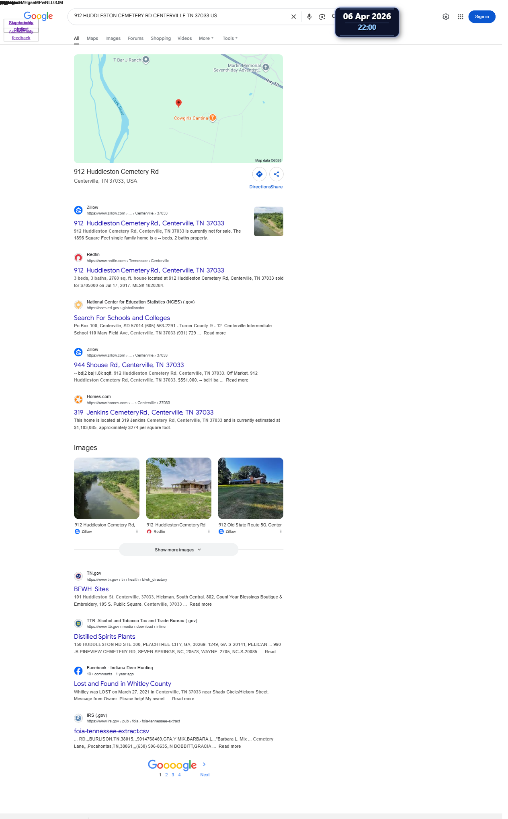Click the T Bar J Ranch map marker

click(x=146, y=60)
